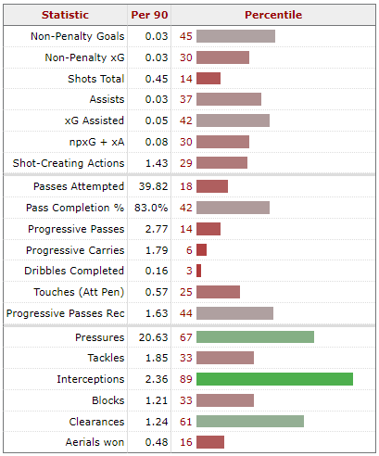Select the Tackles statistic label
The width and height of the screenshot is (379, 456).
tap(106, 358)
